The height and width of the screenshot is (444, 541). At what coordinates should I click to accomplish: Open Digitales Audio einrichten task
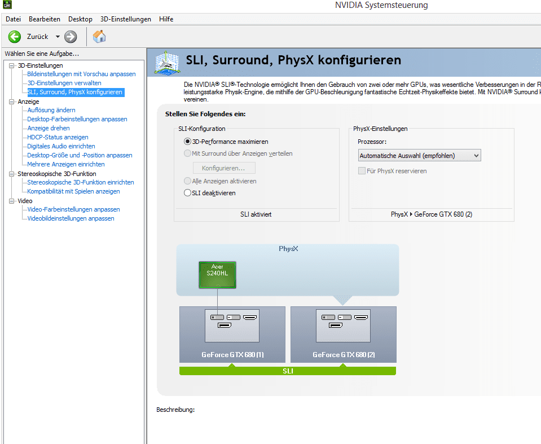(x=61, y=146)
